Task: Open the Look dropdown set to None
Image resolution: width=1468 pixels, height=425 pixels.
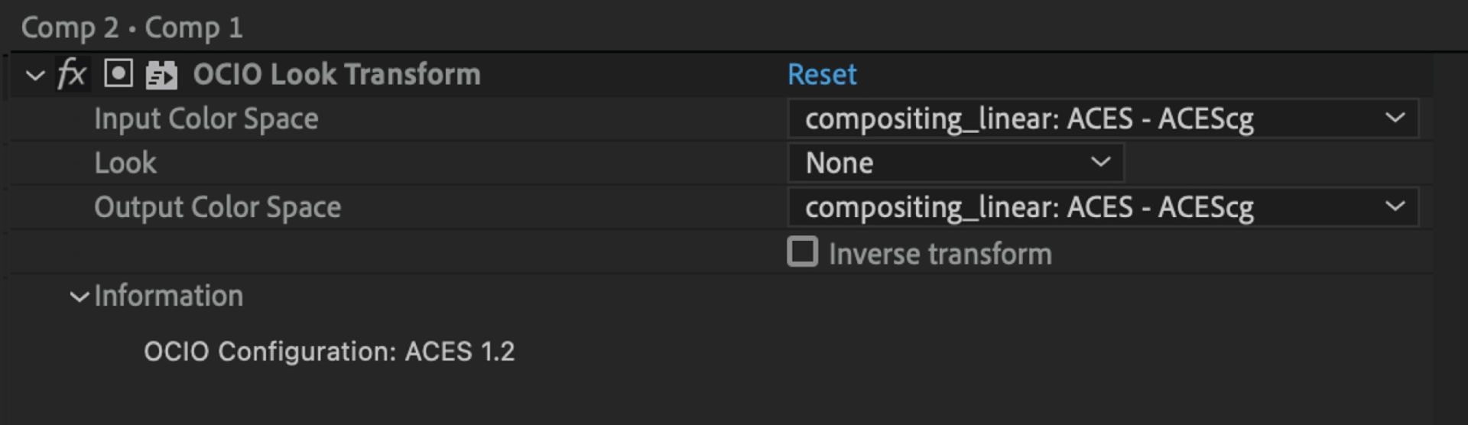Action: 954,163
